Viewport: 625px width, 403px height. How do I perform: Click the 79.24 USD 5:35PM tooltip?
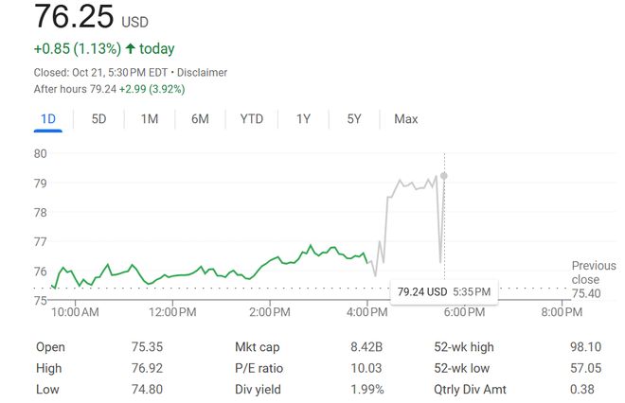444,291
